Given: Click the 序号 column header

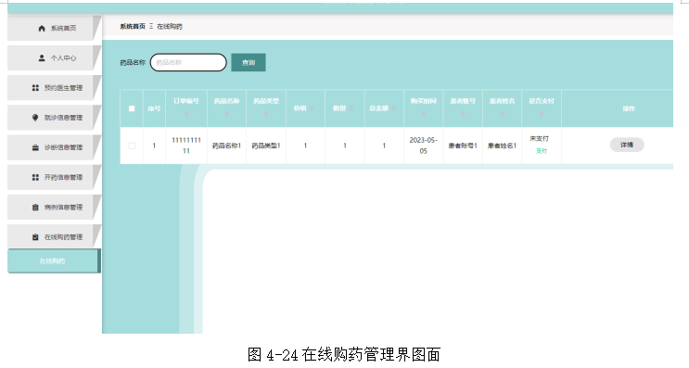Looking at the screenshot, I should tap(154, 108).
